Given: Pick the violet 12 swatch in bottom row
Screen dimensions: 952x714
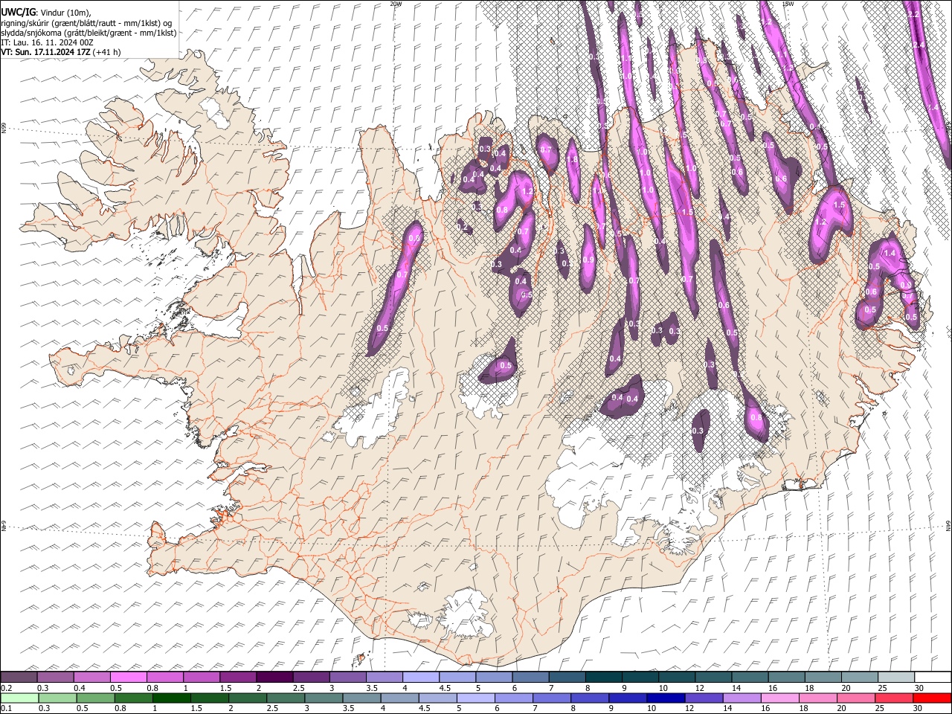Looking at the screenshot, I should click(x=704, y=698).
